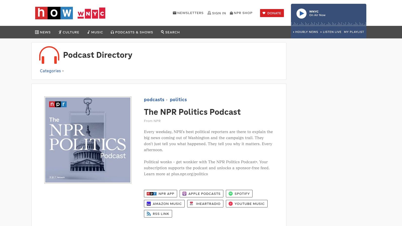The height and width of the screenshot is (226, 402).
Task: Open the Apple Podcasts button
Action: pos(202,194)
